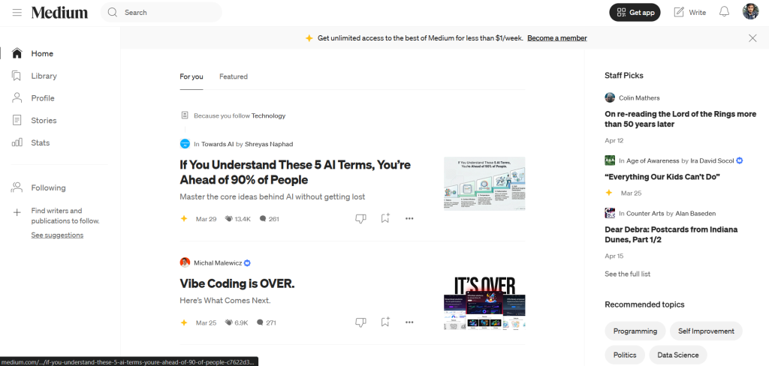Click the Age of Awareness publication link
This screenshot has height=366, width=769.
653,160
